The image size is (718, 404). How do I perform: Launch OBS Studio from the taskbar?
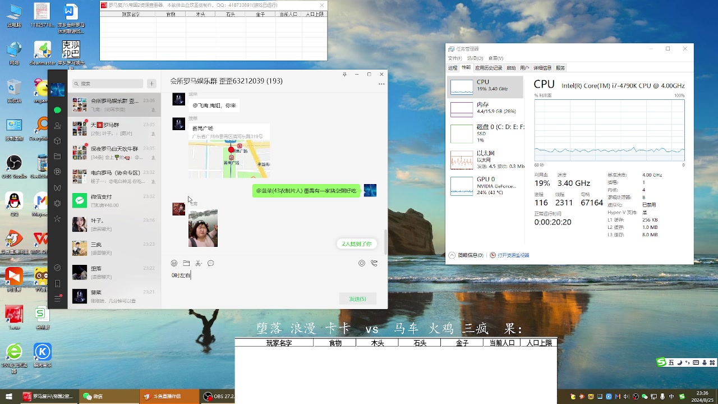point(220,396)
